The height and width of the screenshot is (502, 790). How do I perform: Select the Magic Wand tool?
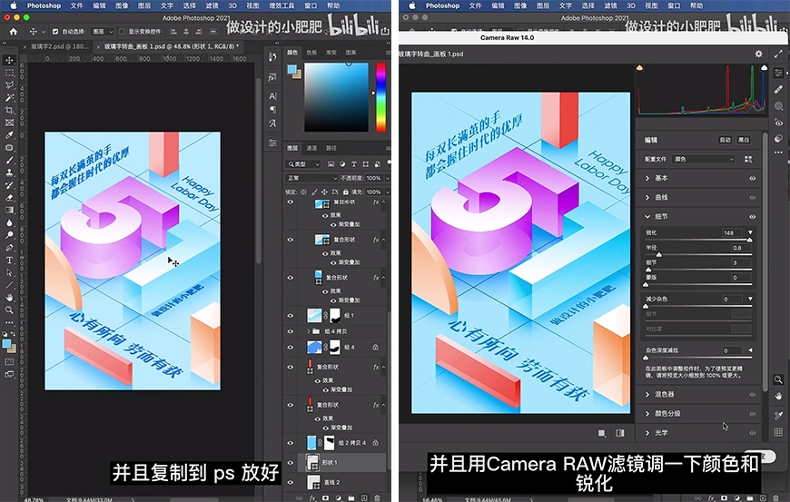(x=9, y=98)
